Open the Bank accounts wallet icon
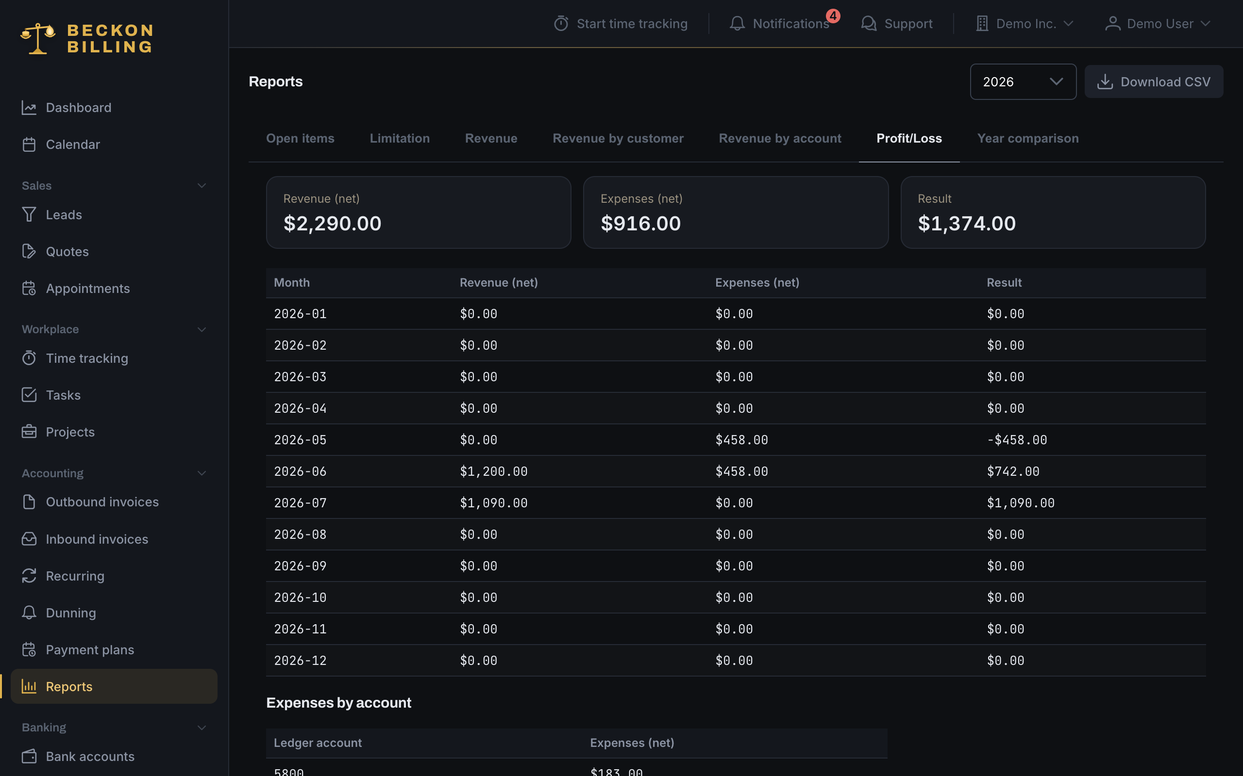Viewport: 1243px width, 776px height. point(29,757)
